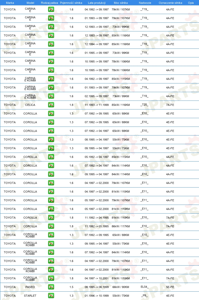Click the 86kW / 117KM power cell
199x300 pixels.
[121, 226]
